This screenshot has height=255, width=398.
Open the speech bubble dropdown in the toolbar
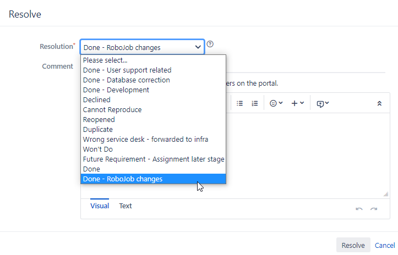(323, 103)
